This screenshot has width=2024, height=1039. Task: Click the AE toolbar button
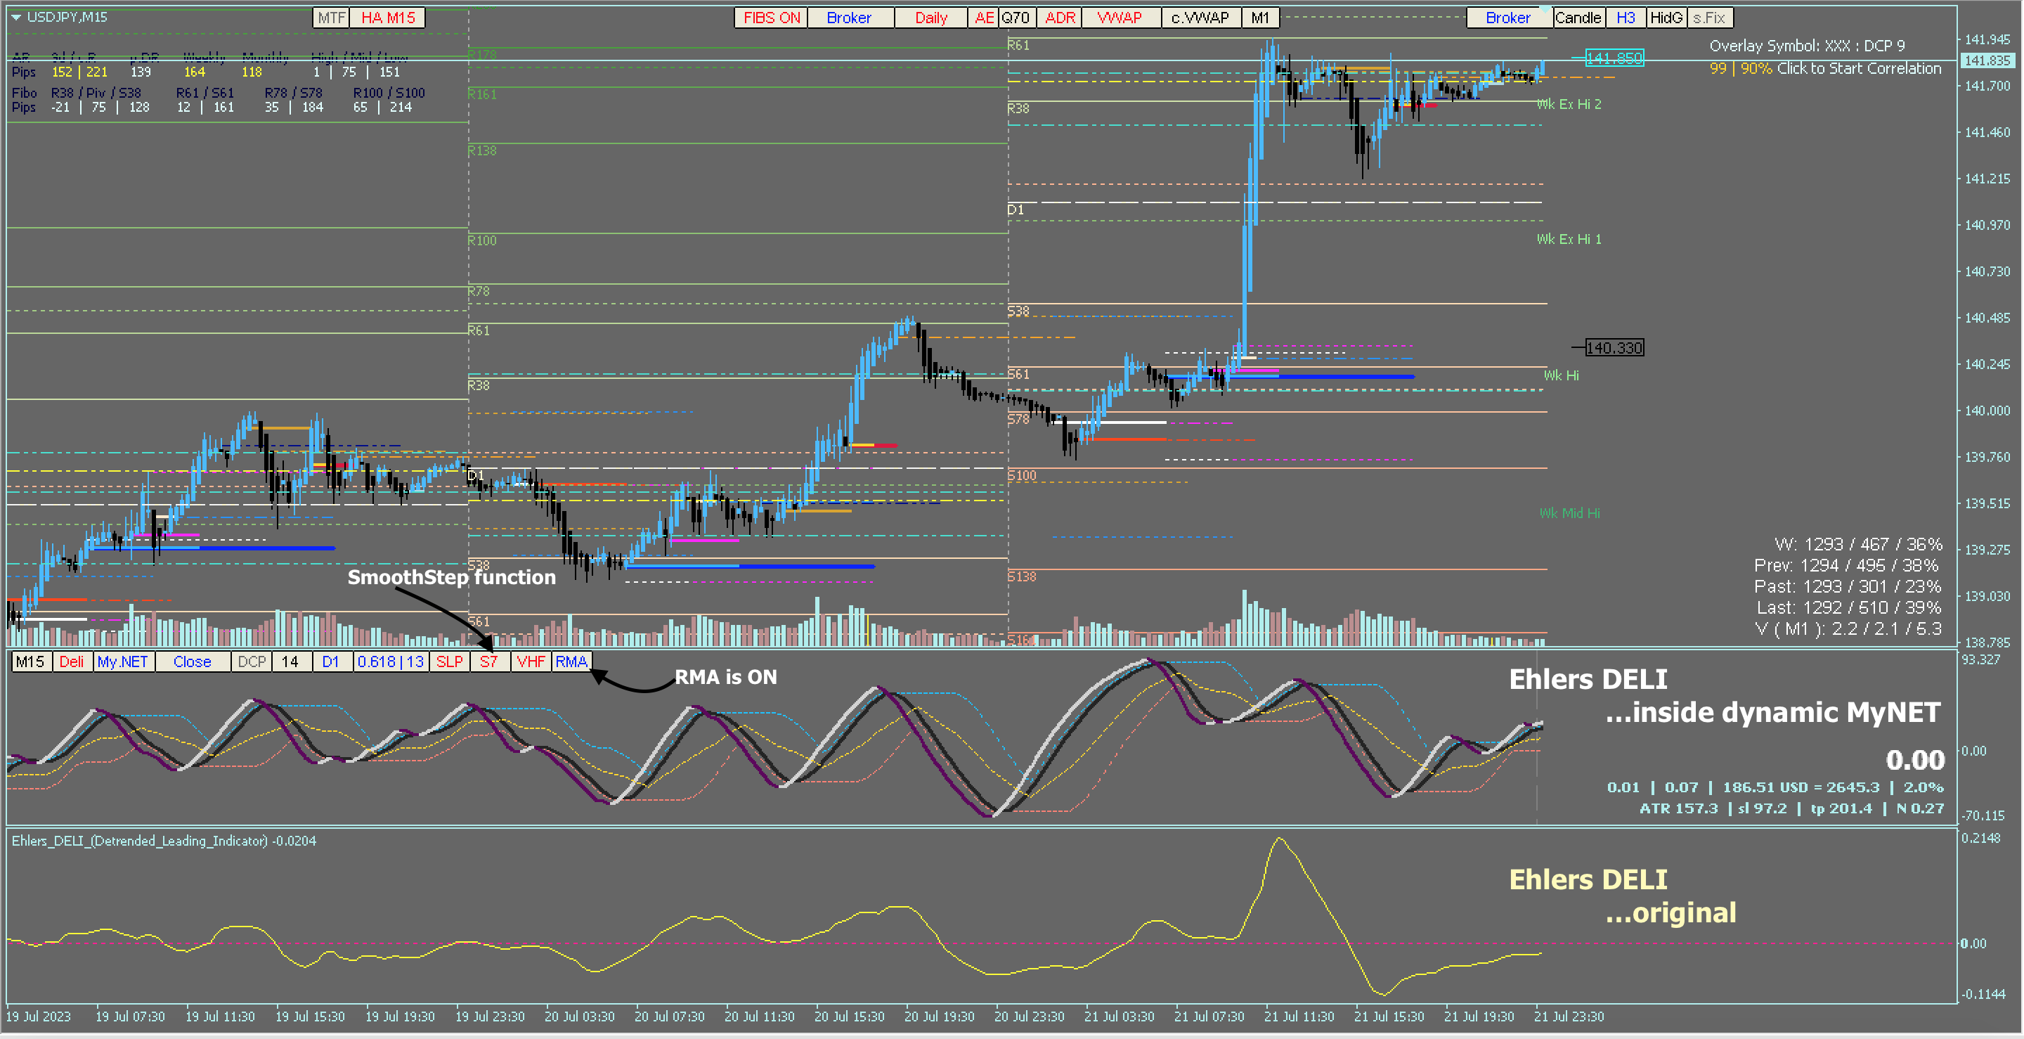pyautogui.click(x=984, y=18)
